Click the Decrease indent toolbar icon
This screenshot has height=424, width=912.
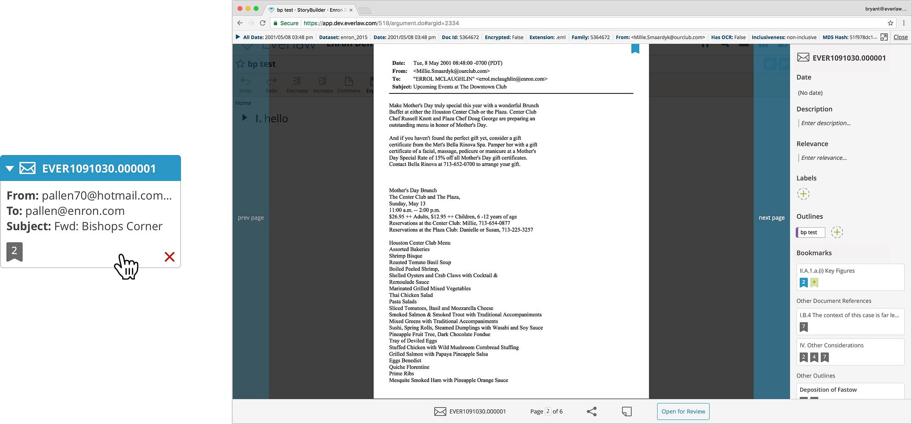pyautogui.click(x=297, y=85)
